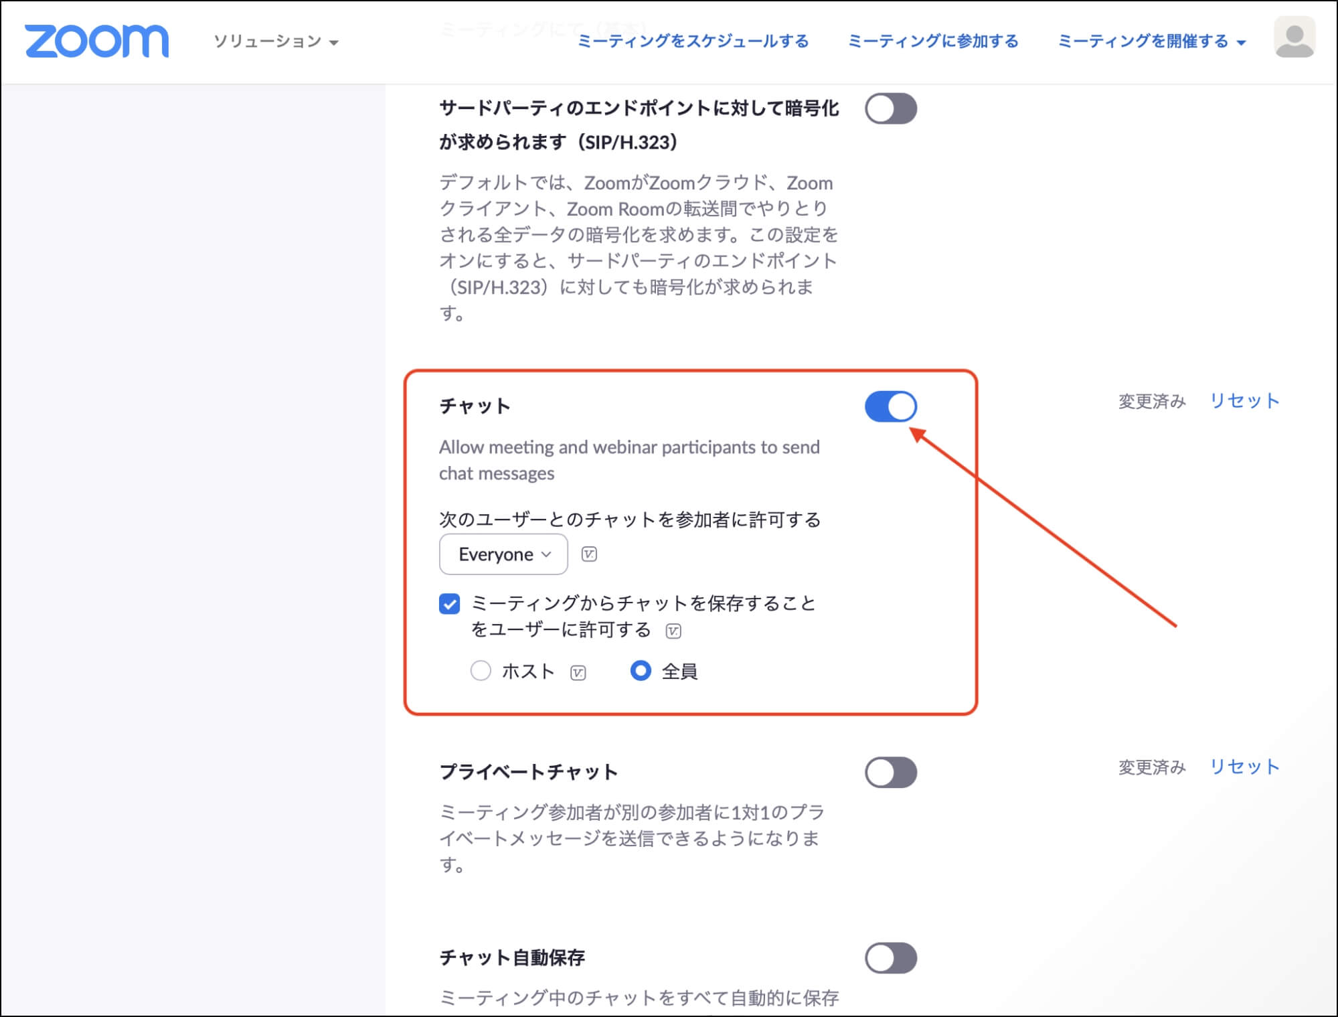Click the Zoom logo

(x=97, y=40)
